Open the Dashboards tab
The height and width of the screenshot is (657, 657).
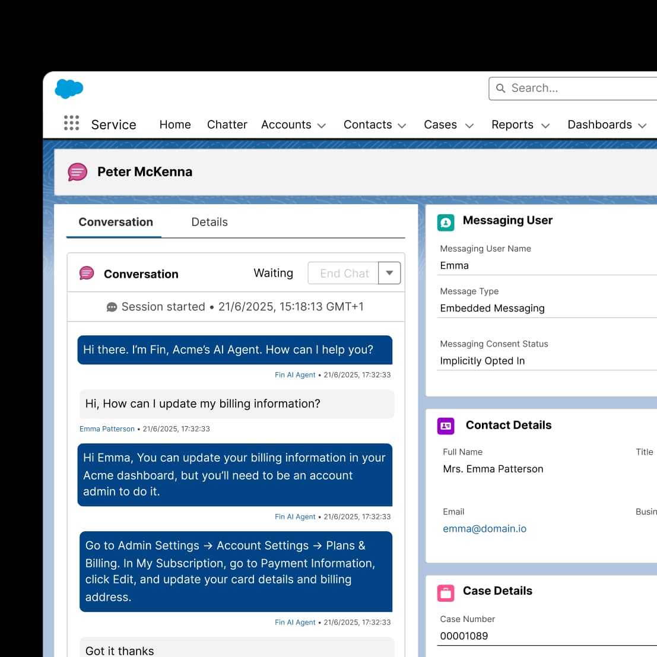click(x=599, y=125)
